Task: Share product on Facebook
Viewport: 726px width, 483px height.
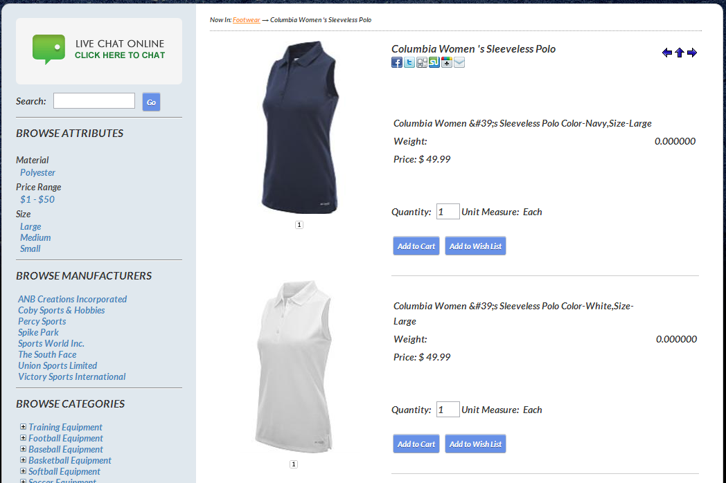Action: 397,63
